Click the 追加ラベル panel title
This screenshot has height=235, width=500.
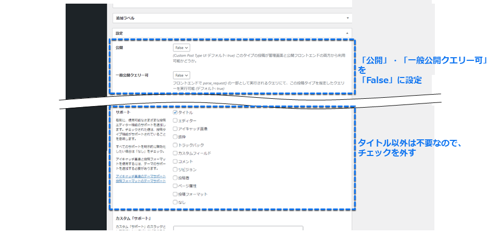pyautogui.click(x=125, y=18)
